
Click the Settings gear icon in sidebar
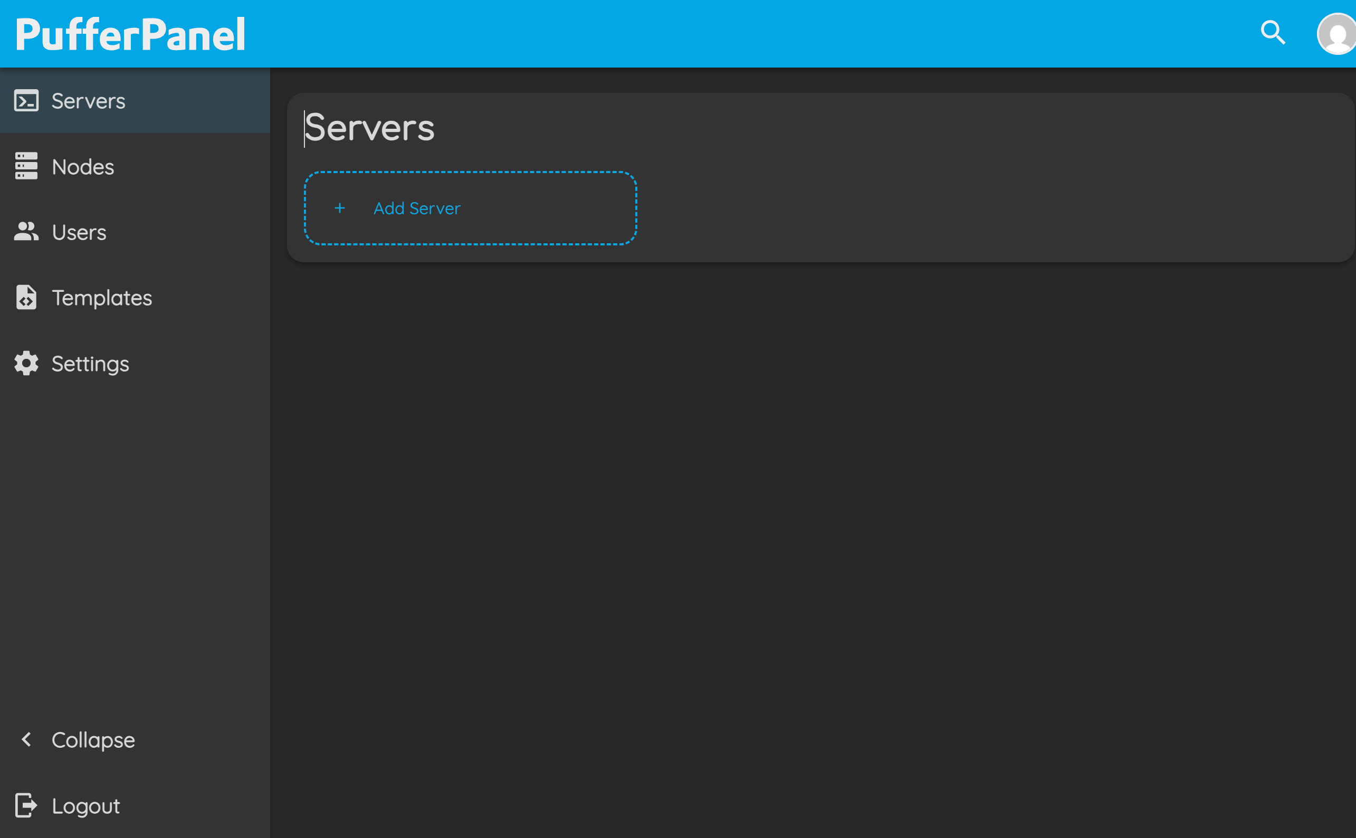[26, 363]
